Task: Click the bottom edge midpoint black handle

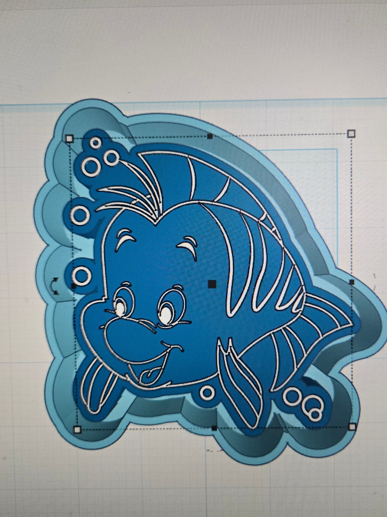Action: pyautogui.click(x=214, y=428)
